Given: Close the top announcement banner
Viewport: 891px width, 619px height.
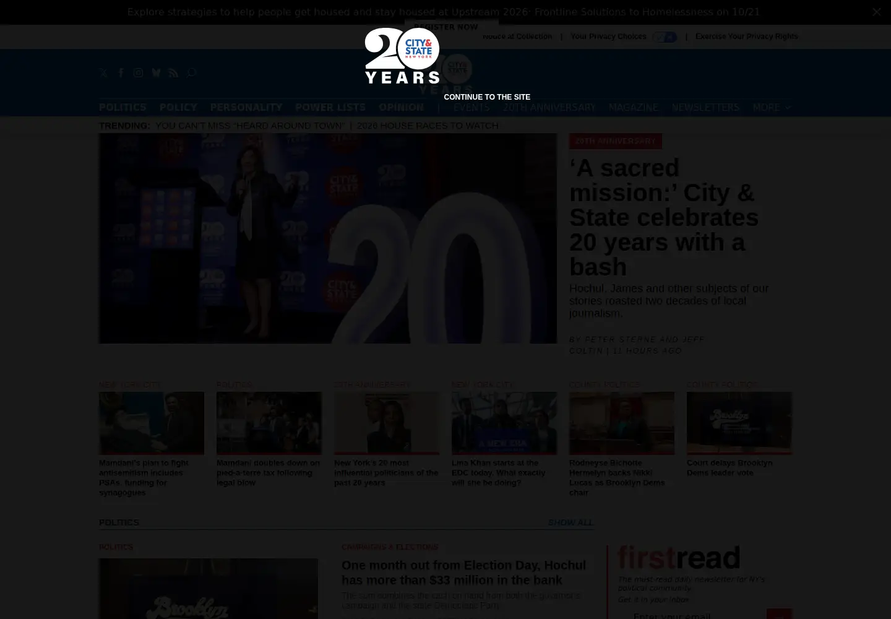Looking at the screenshot, I should (x=876, y=12).
